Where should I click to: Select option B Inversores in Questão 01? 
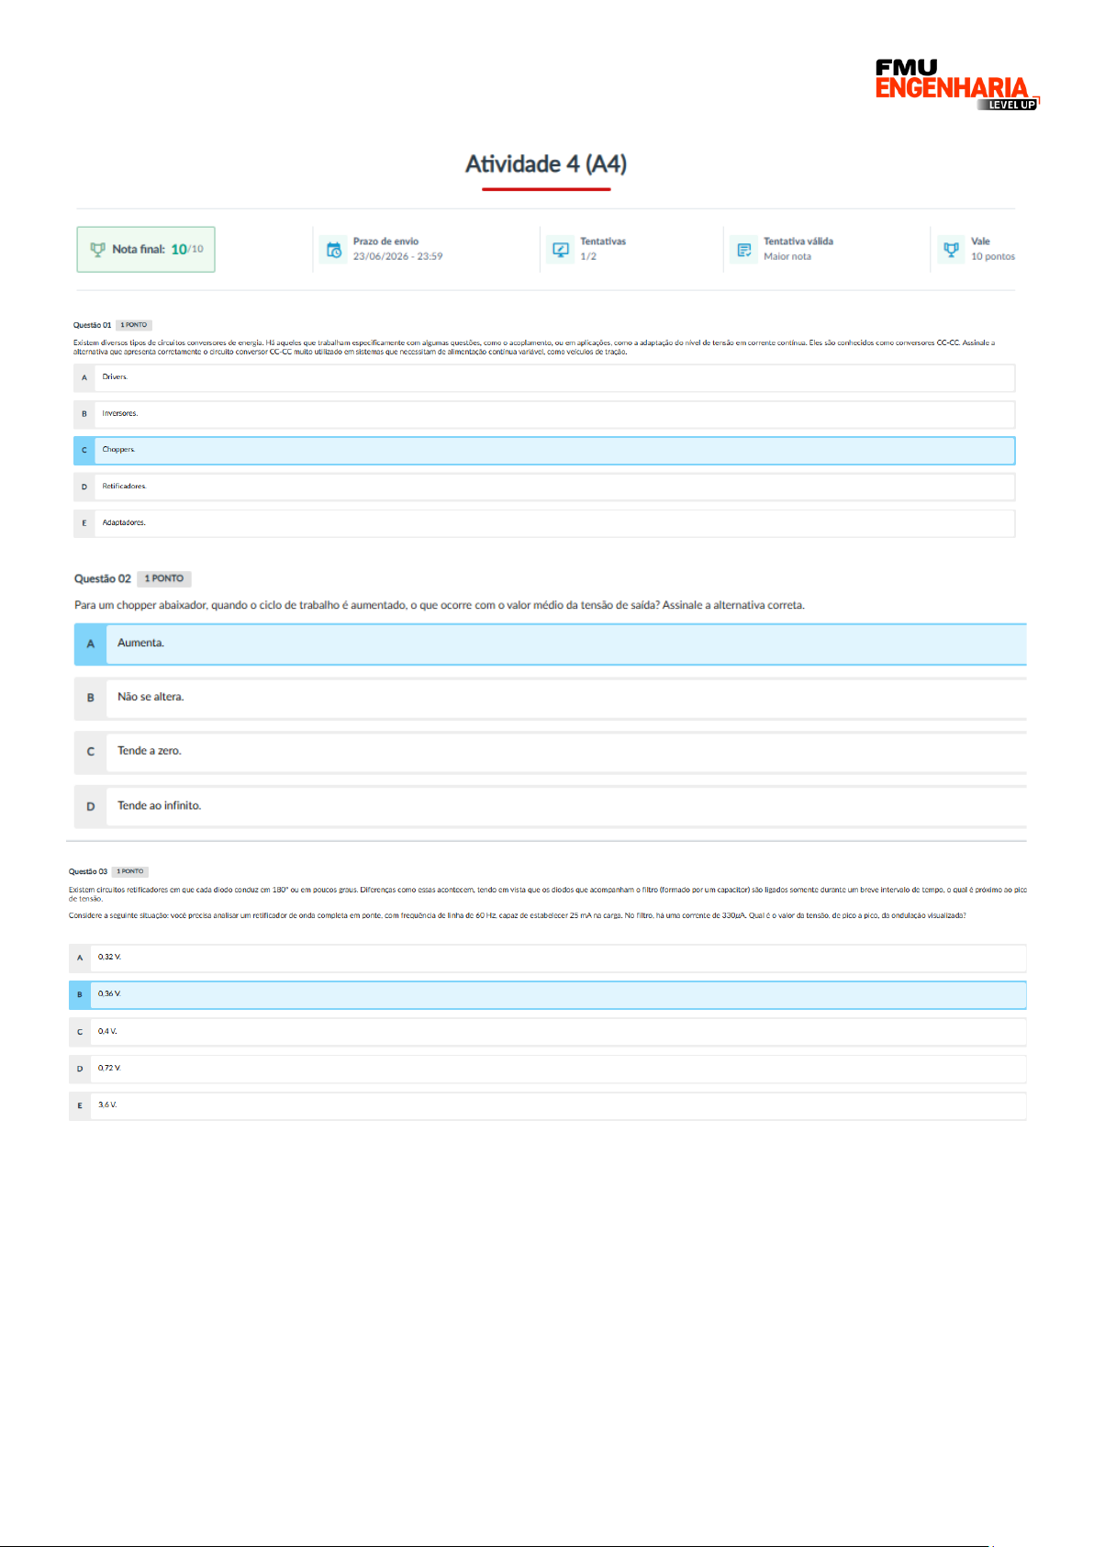[544, 414]
